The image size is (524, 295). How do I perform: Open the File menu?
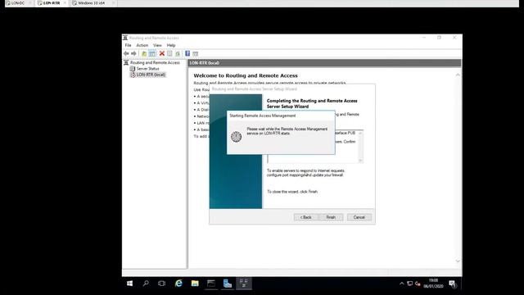[128, 45]
